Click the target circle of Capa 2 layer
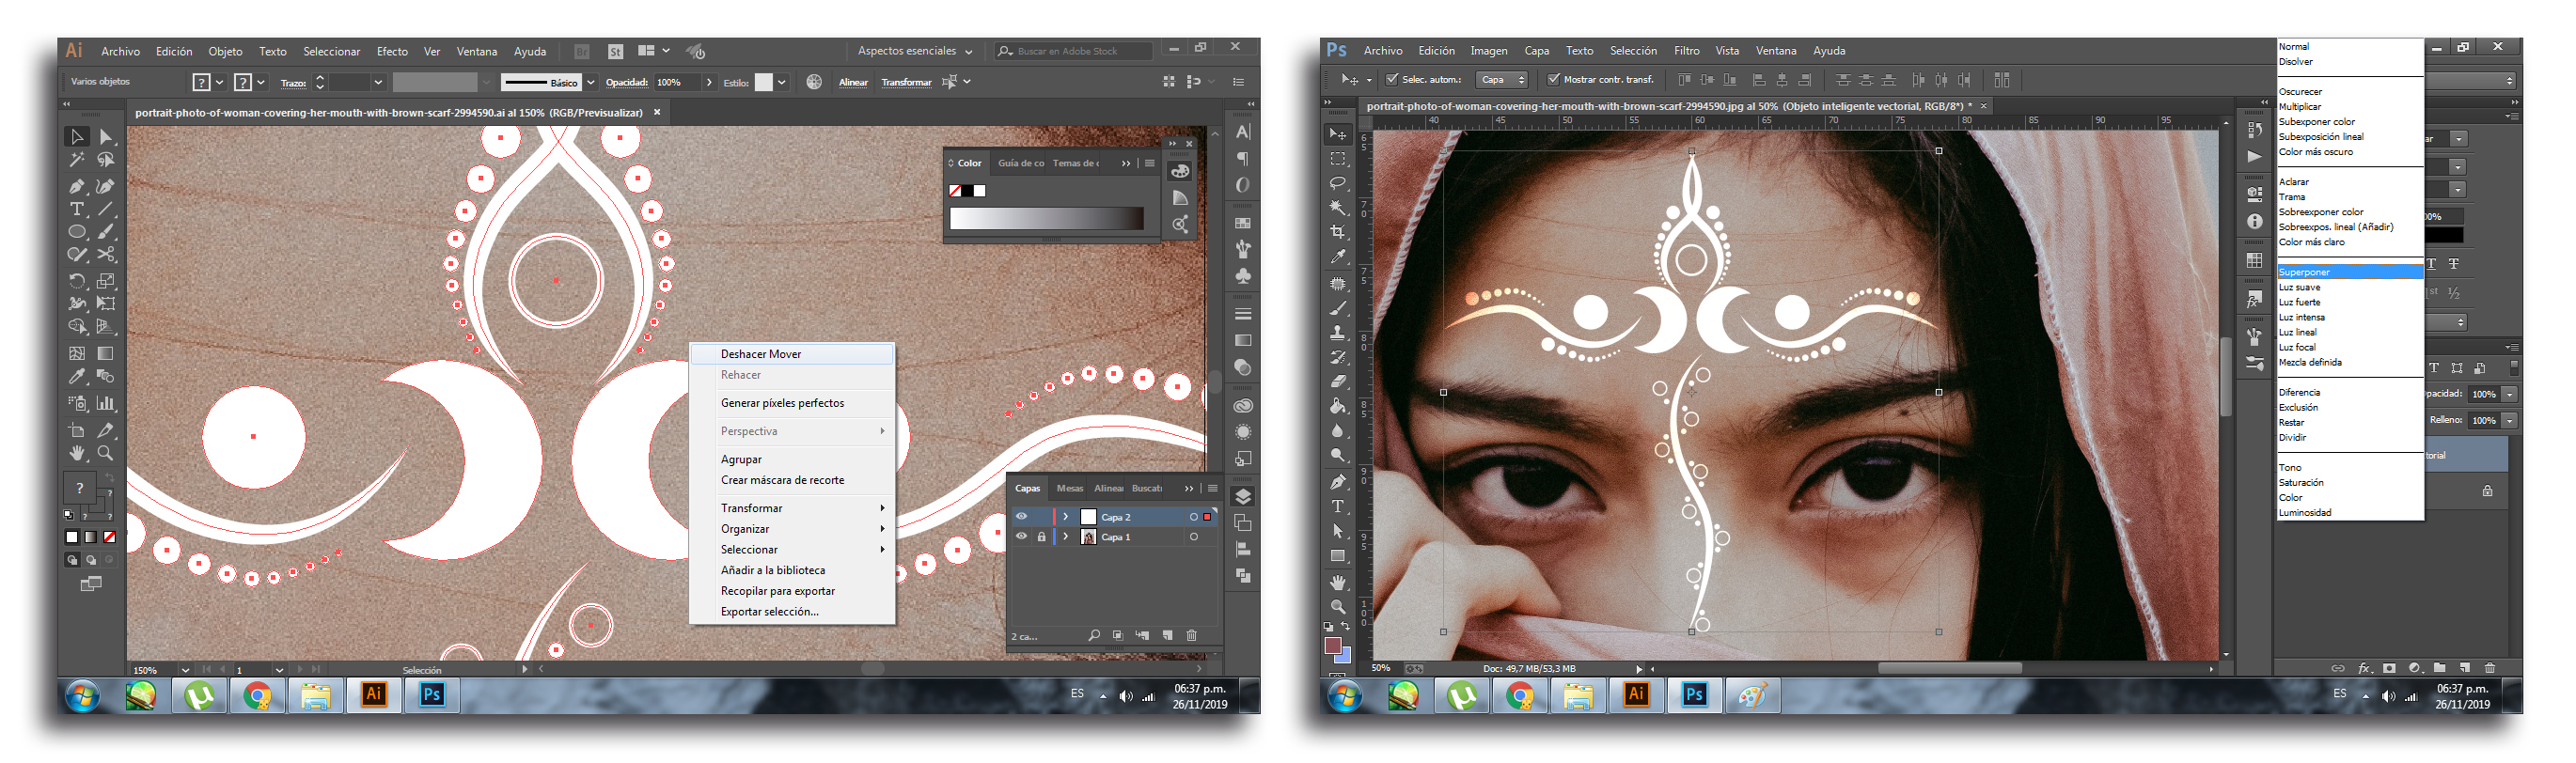The width and height of the screenshot is (2576, 763). [x=1193, y=517]
